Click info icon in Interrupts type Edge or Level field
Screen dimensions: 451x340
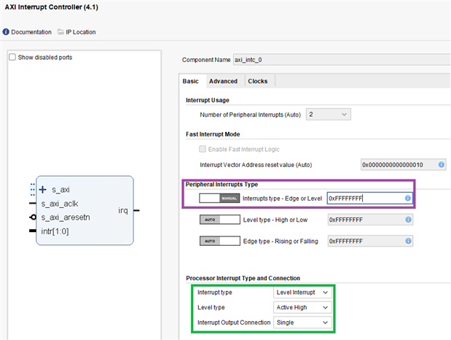pyautogui.click(x=407, y=198)
